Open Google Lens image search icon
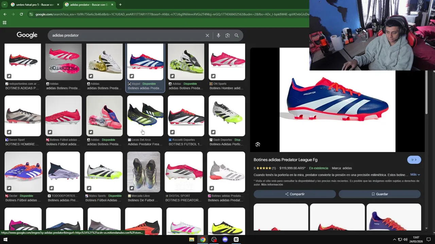 coord(227,35)
